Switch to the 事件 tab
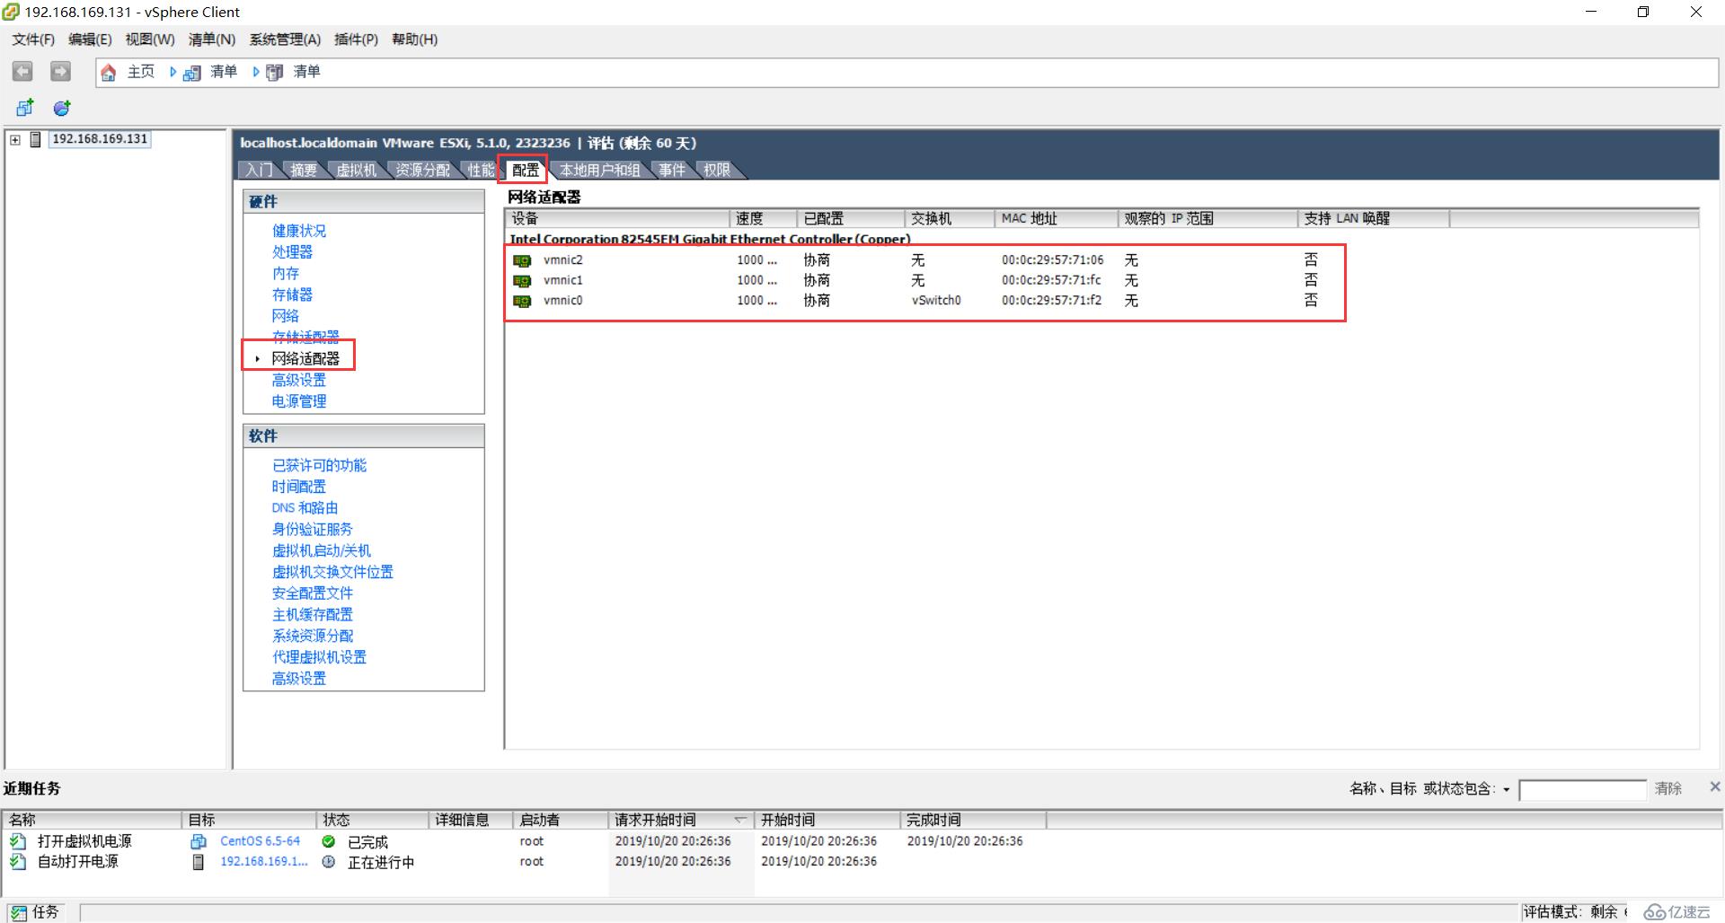This screenshot has width=1725, height=923. (671, 170)
